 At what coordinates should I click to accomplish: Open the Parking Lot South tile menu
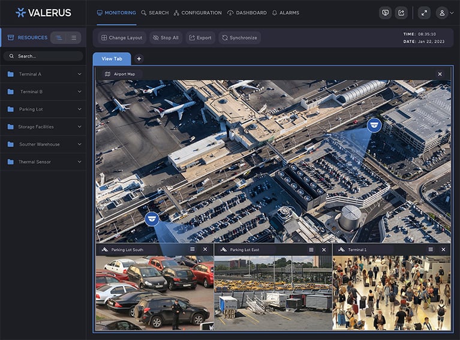tap(193, 249)
